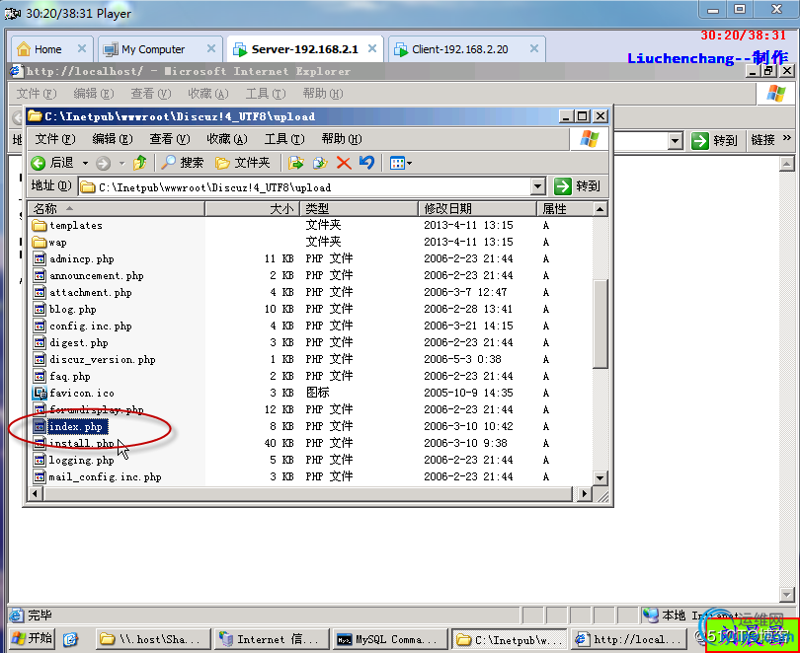
Task: Expand Internet Explorer address bar dropdown
Action: (676, 141)
